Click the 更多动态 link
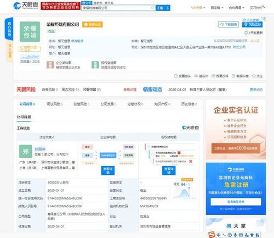The width and height of the screenshot is (274, 238). tap(256, 90)
